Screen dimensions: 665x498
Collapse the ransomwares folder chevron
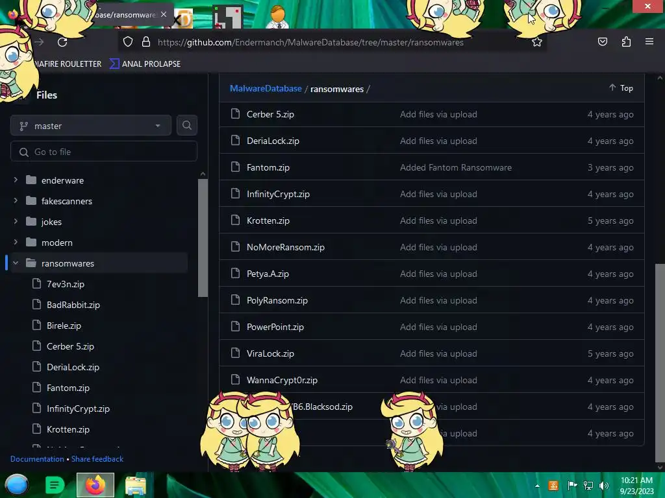(16, 263)
